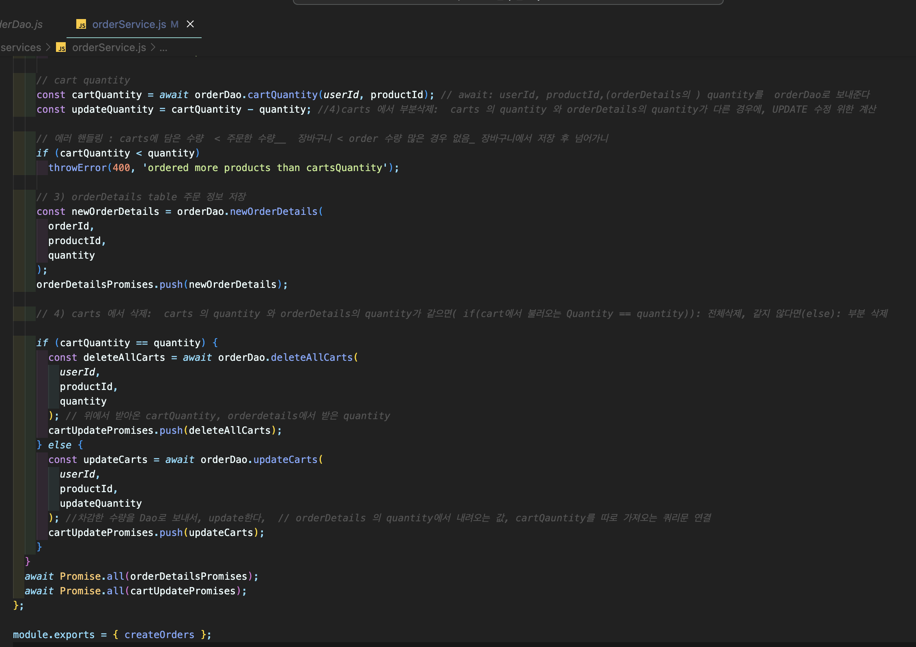
Task: Select the orderService.js editor tab
Action: 129,24
